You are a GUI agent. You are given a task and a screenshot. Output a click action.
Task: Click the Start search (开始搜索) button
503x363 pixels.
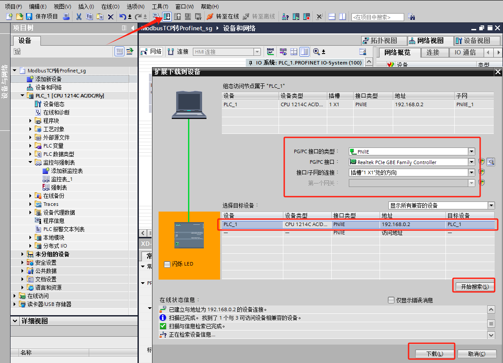(475, 287)
